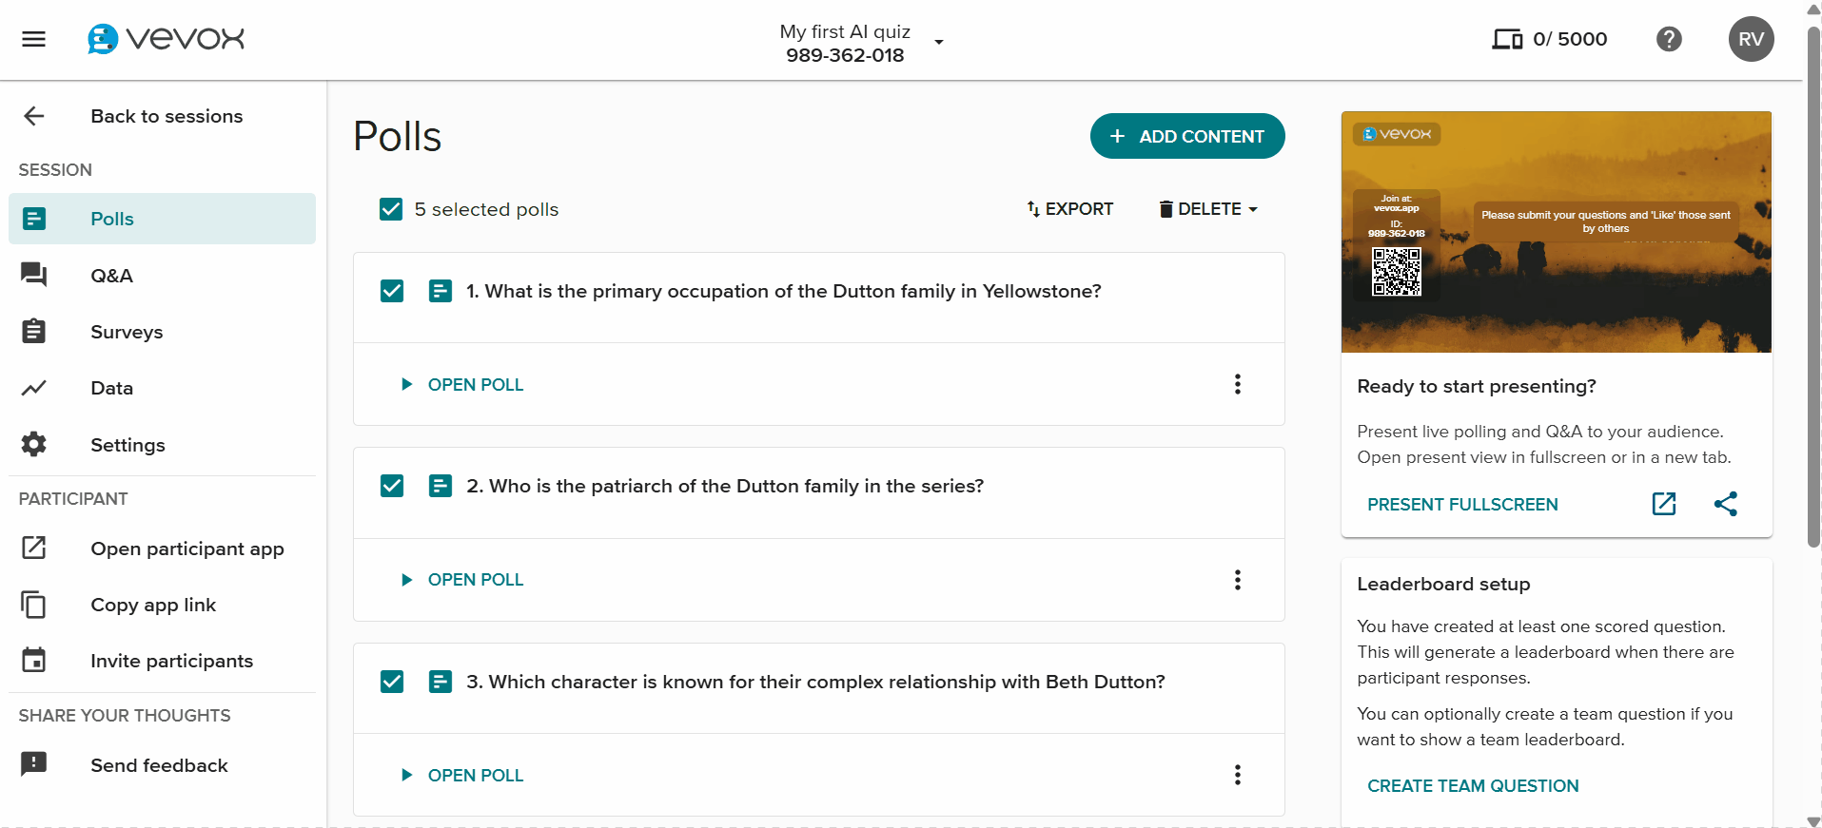The height and width of the screenshot is (828, 1822).
Task: Click Create Team Question link
Action: pyautogui.click(x=1473, y=786)
